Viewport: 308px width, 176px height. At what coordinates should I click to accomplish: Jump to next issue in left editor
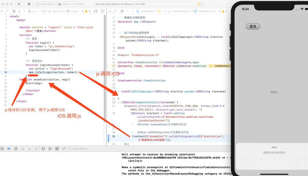coord(90,11)
